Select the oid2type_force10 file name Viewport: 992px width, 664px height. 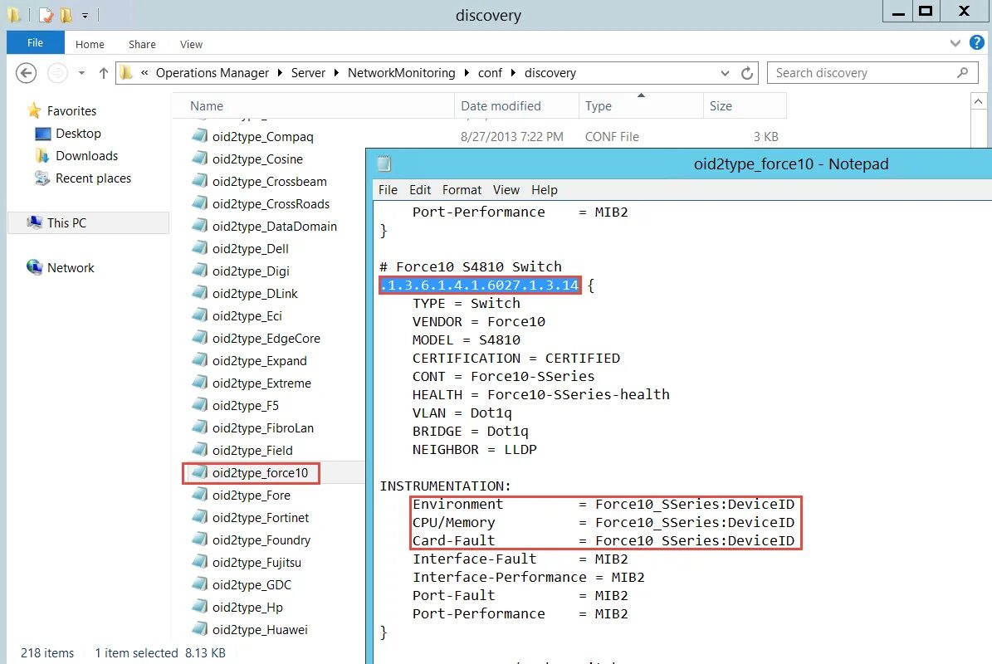pyautogui.click(x=260, y=473)
